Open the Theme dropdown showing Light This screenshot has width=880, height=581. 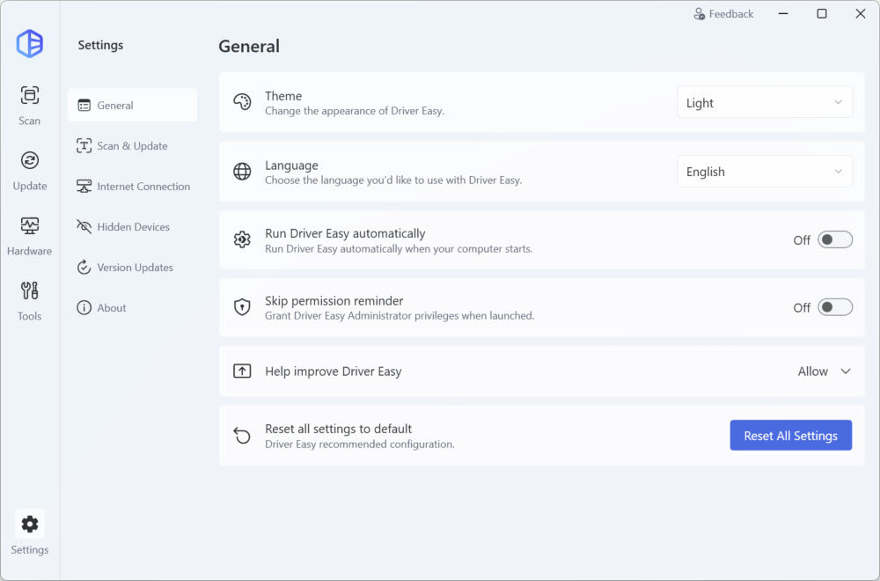pos(764,103)
